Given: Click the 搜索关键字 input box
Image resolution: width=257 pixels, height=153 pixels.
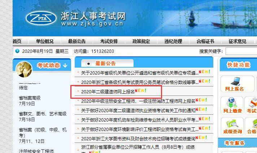Looking at the screenshot, I should click(241, 51).
